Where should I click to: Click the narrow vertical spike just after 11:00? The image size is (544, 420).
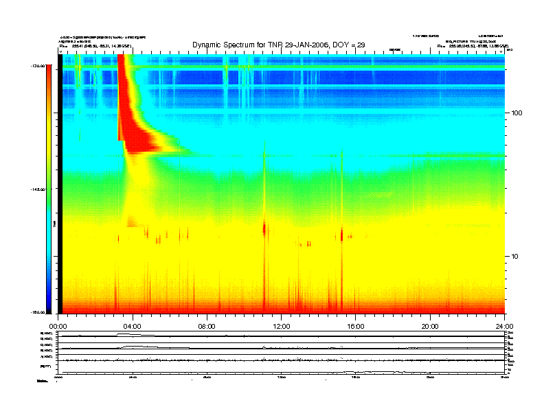264,225
